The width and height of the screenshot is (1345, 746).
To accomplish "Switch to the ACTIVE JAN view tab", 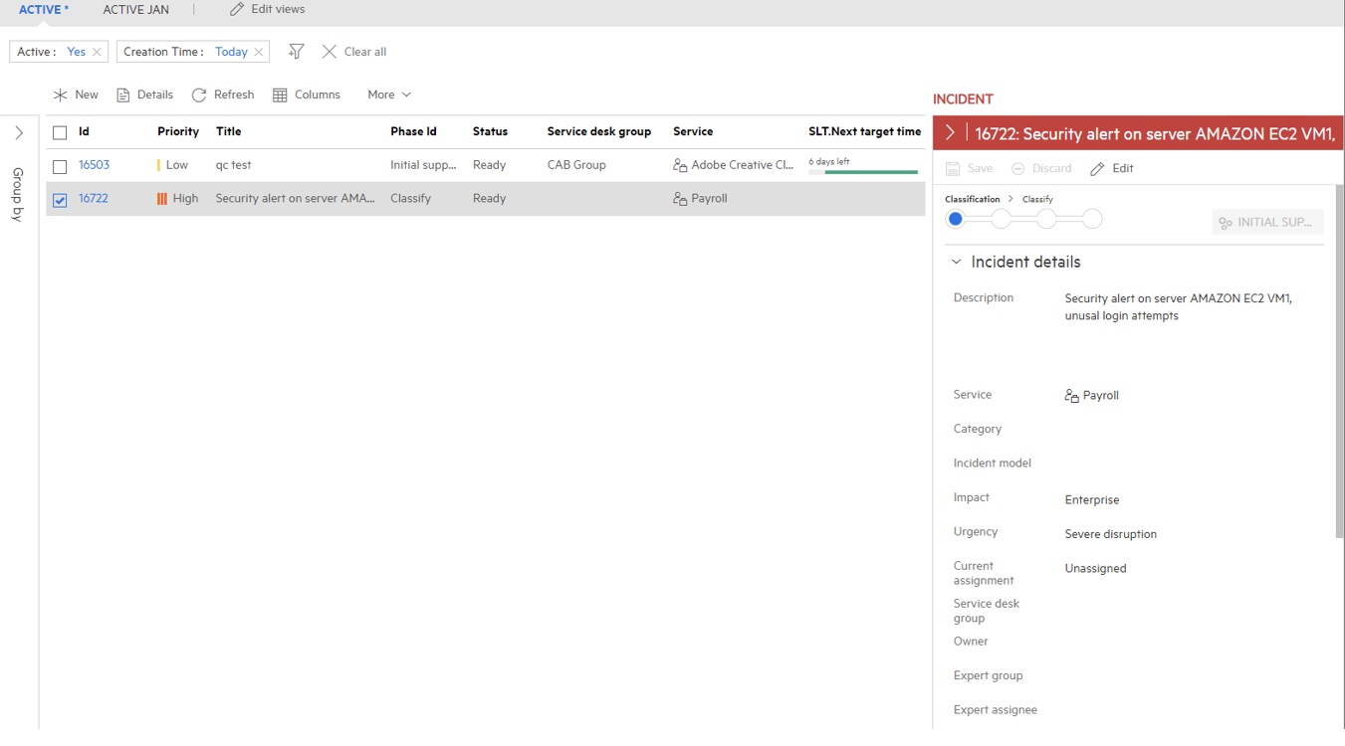I will pyautogui.click(x=136, y=10).
